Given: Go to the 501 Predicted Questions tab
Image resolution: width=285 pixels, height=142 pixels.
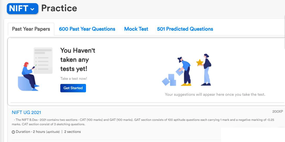Looking at the screenshot, I should point(185,29).
